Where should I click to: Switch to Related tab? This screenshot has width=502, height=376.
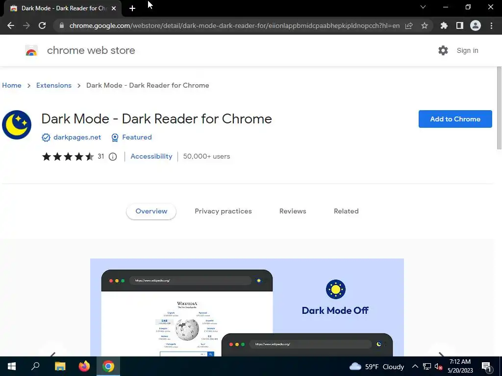[346, 211]
